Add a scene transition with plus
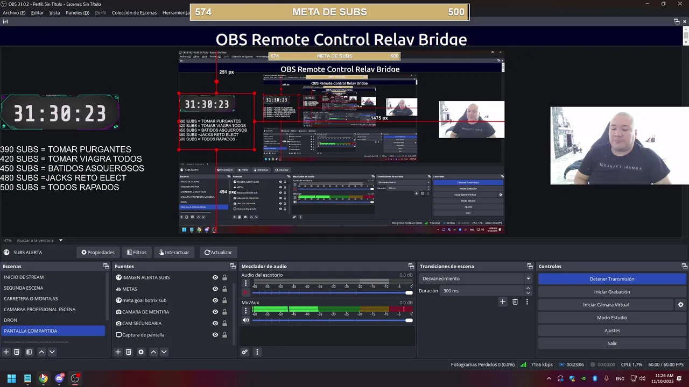Screen dimensions: 689x387 503,302
